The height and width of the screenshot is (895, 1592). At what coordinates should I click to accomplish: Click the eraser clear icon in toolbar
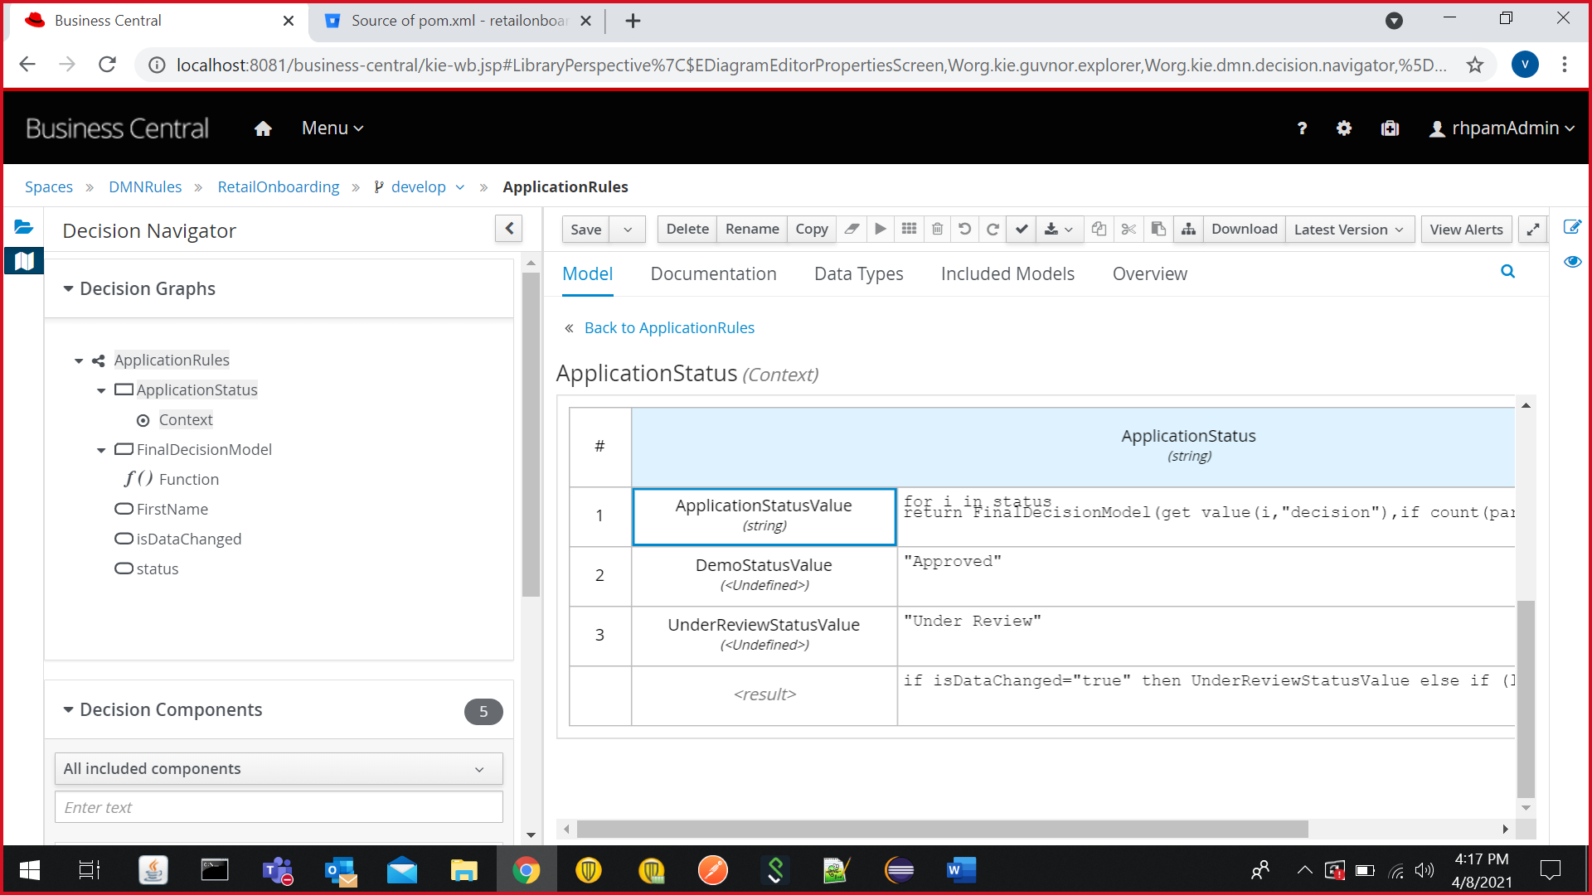click(x=852, y=230)
